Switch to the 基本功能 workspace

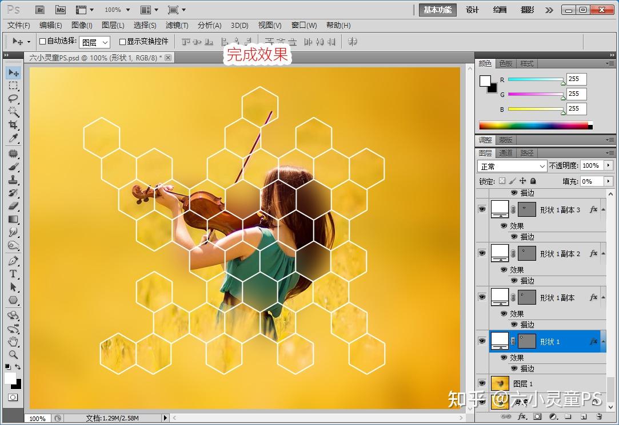click(437, 10)
